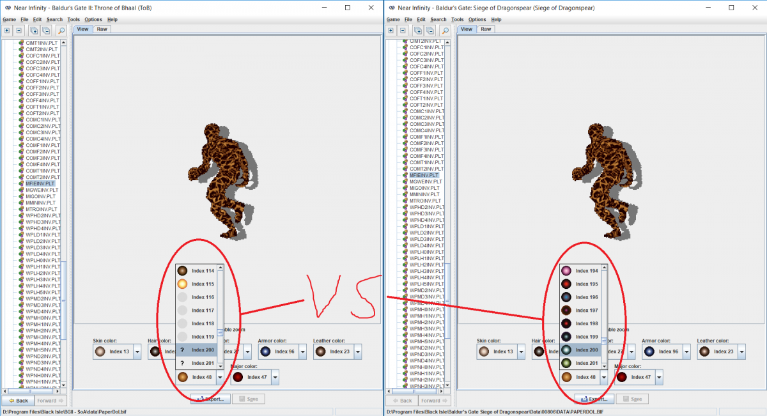767x416 pixels.
Task: Expand all folders icon in Dragonspear window
Action: coord(417,30)
